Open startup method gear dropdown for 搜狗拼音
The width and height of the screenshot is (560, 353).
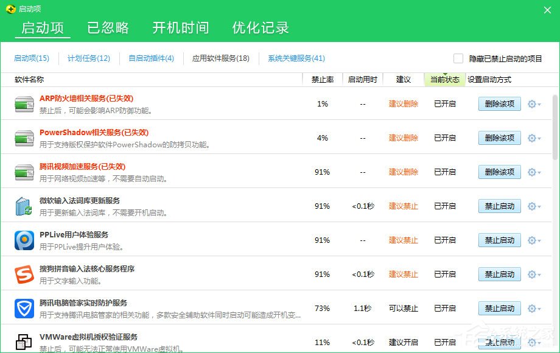(x=533, y=274)
